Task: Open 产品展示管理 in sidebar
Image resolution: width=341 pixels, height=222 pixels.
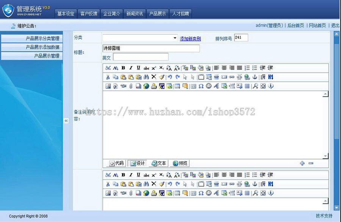Action: click(x=32, y=56)
